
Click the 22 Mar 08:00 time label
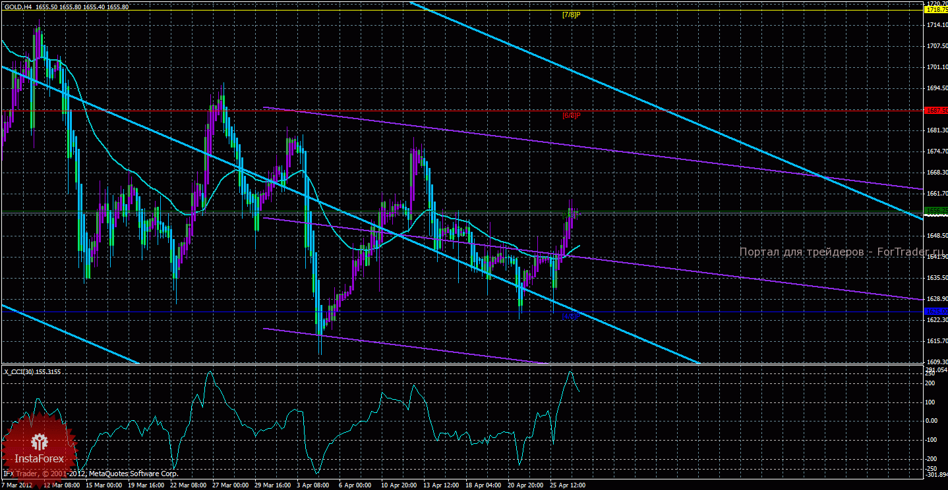coord(189,485)
